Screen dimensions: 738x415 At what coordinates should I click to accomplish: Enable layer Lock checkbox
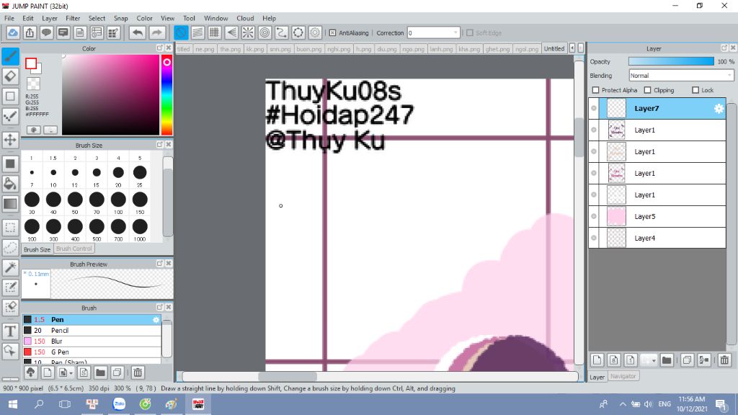695,90
